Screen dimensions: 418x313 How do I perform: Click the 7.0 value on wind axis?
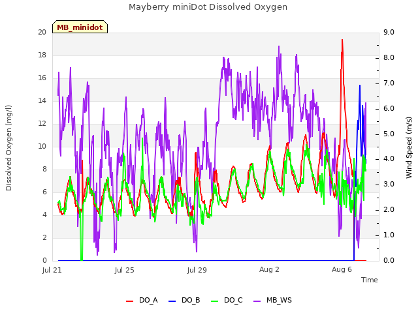389,83
